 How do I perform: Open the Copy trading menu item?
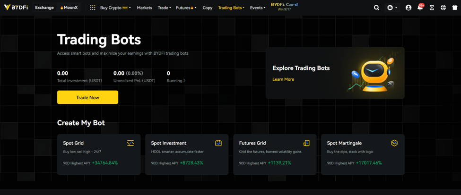[x=207, y=8]
